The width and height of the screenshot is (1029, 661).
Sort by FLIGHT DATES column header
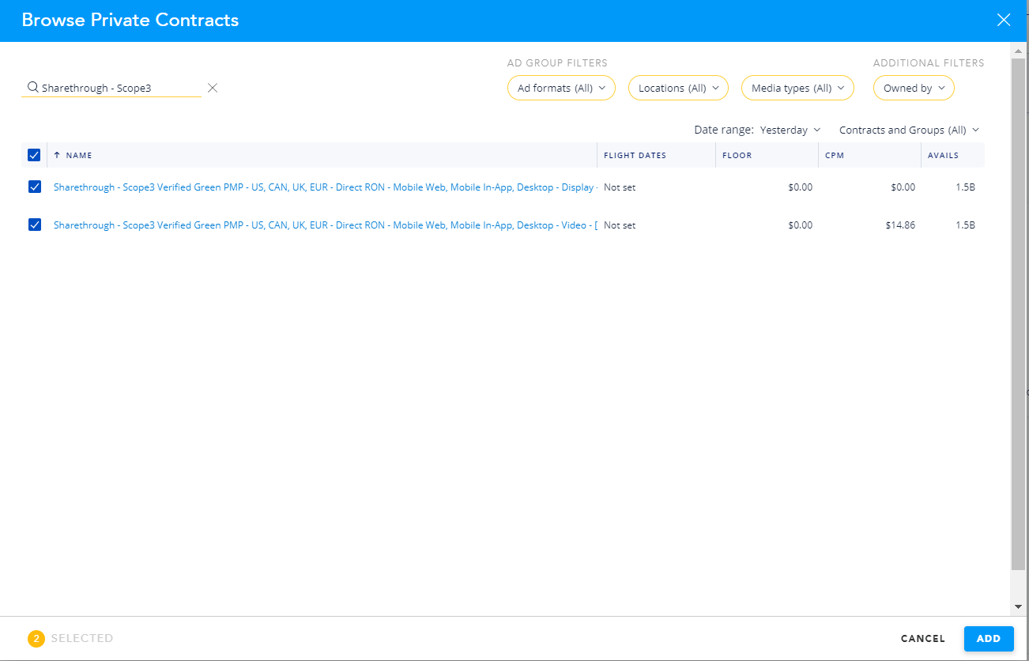[635, 156]
